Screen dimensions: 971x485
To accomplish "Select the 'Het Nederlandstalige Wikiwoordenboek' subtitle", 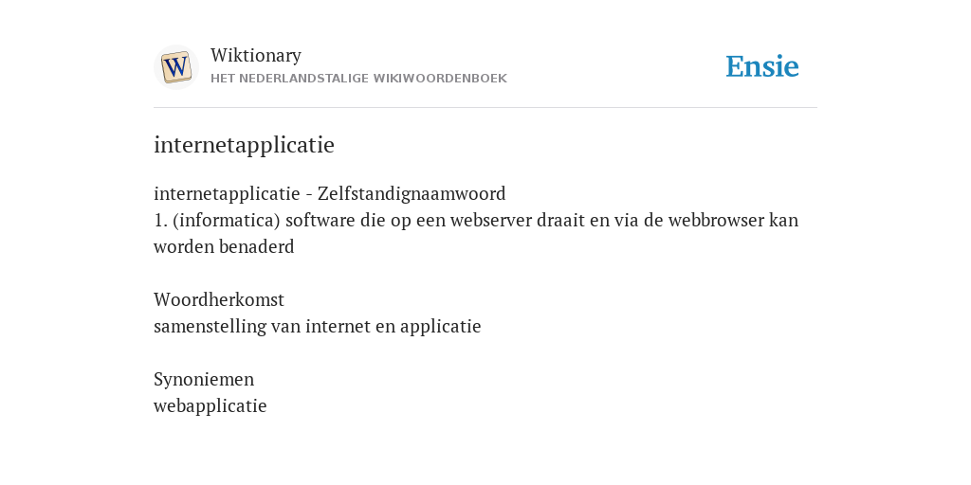I will tap(358, 79).
